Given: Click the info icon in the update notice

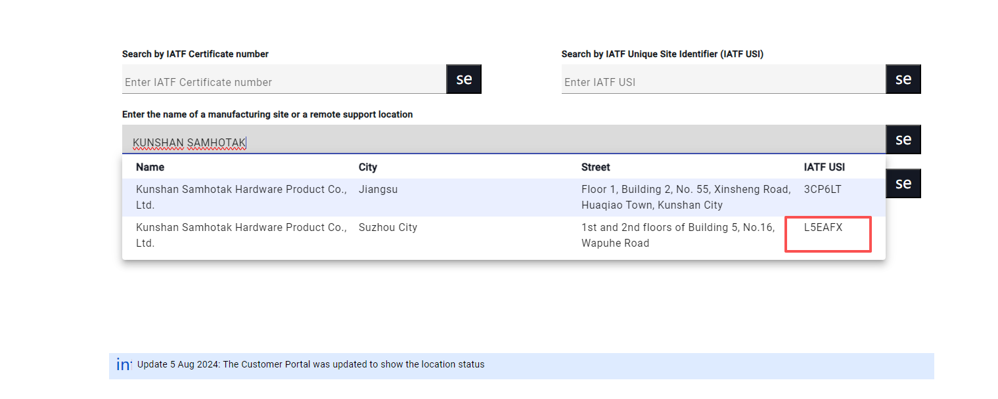Looking at the screenshot, I should [124, 364].
